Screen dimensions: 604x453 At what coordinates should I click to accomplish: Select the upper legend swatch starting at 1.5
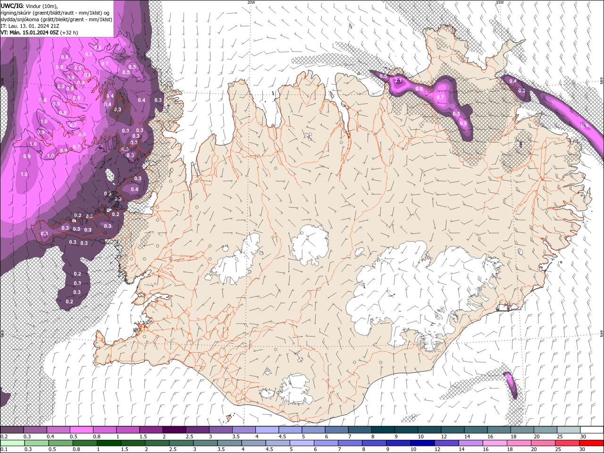[151, 430]
